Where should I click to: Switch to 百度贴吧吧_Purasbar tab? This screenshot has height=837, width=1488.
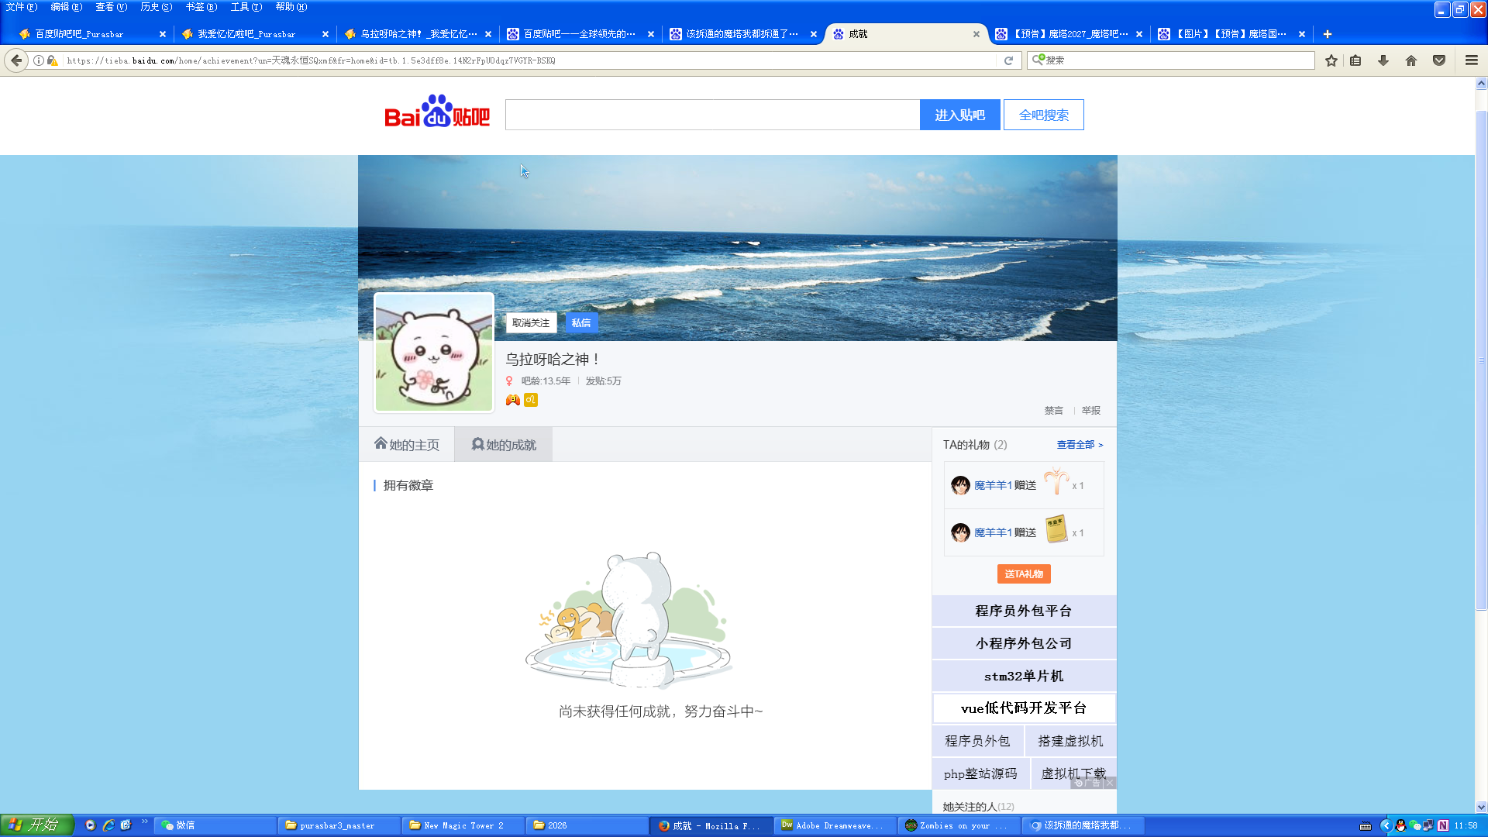coord(91,34)
